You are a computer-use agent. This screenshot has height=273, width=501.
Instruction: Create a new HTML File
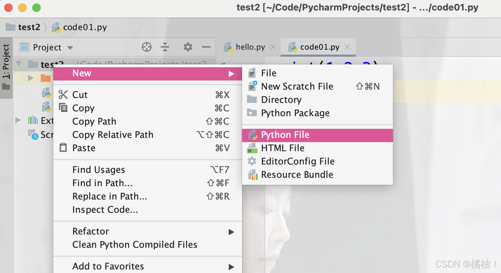coord(318,148)
